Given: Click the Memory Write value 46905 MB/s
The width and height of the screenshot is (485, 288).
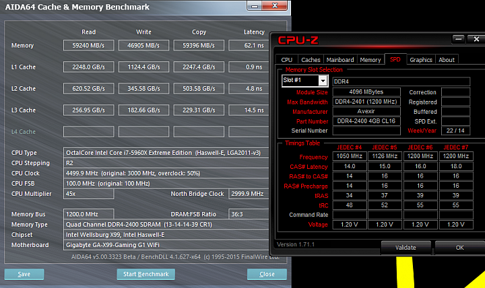Looking at the screenshot, I should click(x=143, y=46).
